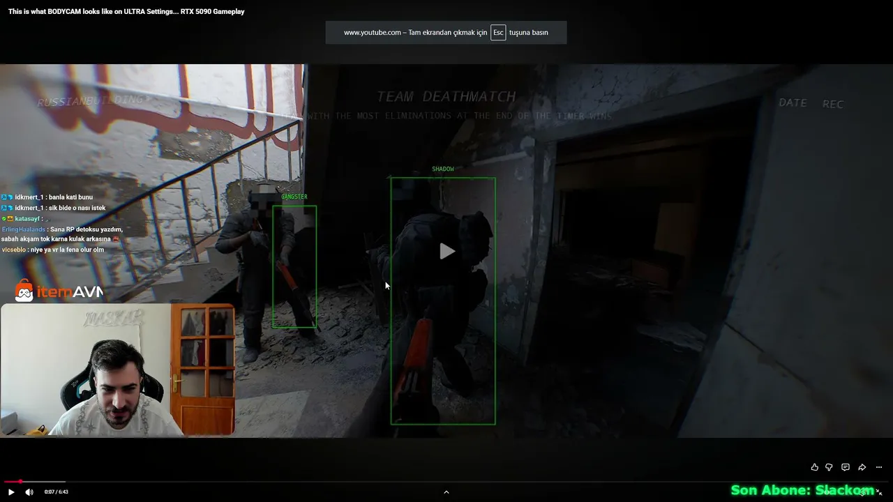Click the RUSSIANBUILDING map label

(91, 101)
